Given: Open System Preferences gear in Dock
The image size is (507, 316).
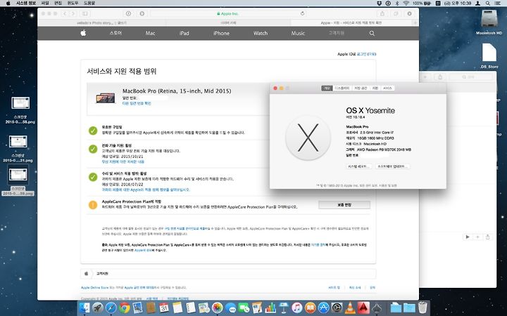Looking at the screenshot, I should point(337,308).
